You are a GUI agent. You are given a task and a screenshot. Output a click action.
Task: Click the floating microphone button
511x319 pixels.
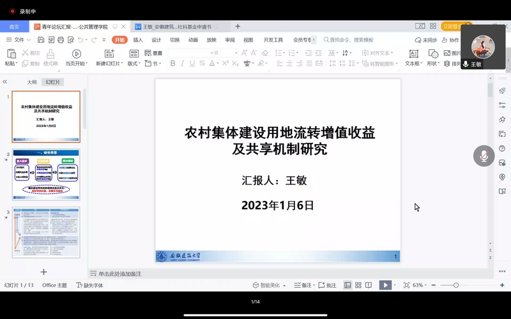[x=484, y=156]
